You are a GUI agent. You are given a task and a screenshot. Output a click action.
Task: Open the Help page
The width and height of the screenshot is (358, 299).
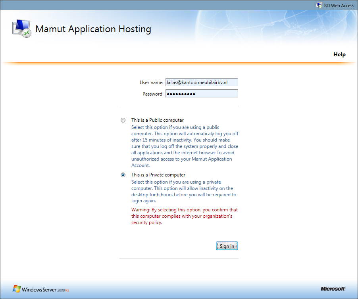click(x=339, y=55)
